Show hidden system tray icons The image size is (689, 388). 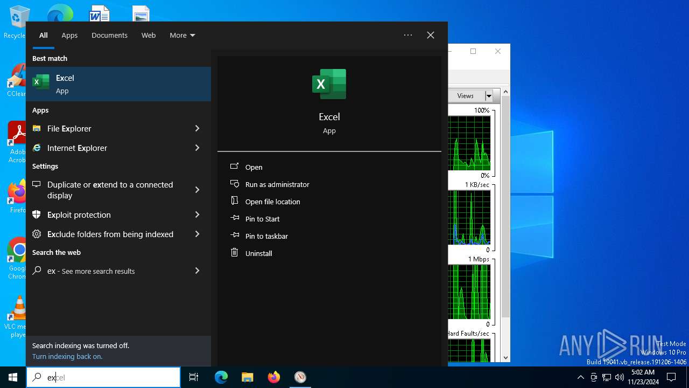[580, 377]
